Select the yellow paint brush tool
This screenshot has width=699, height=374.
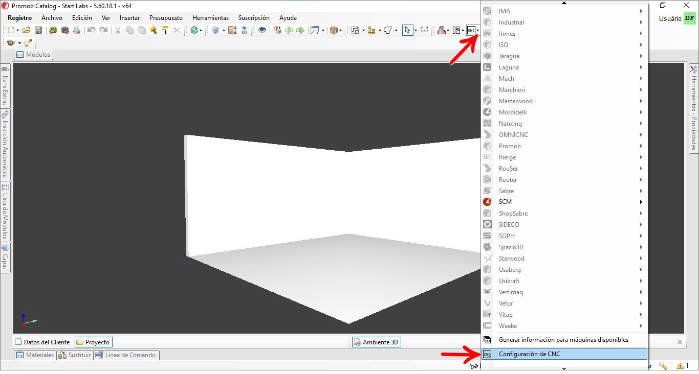(154, 30)
